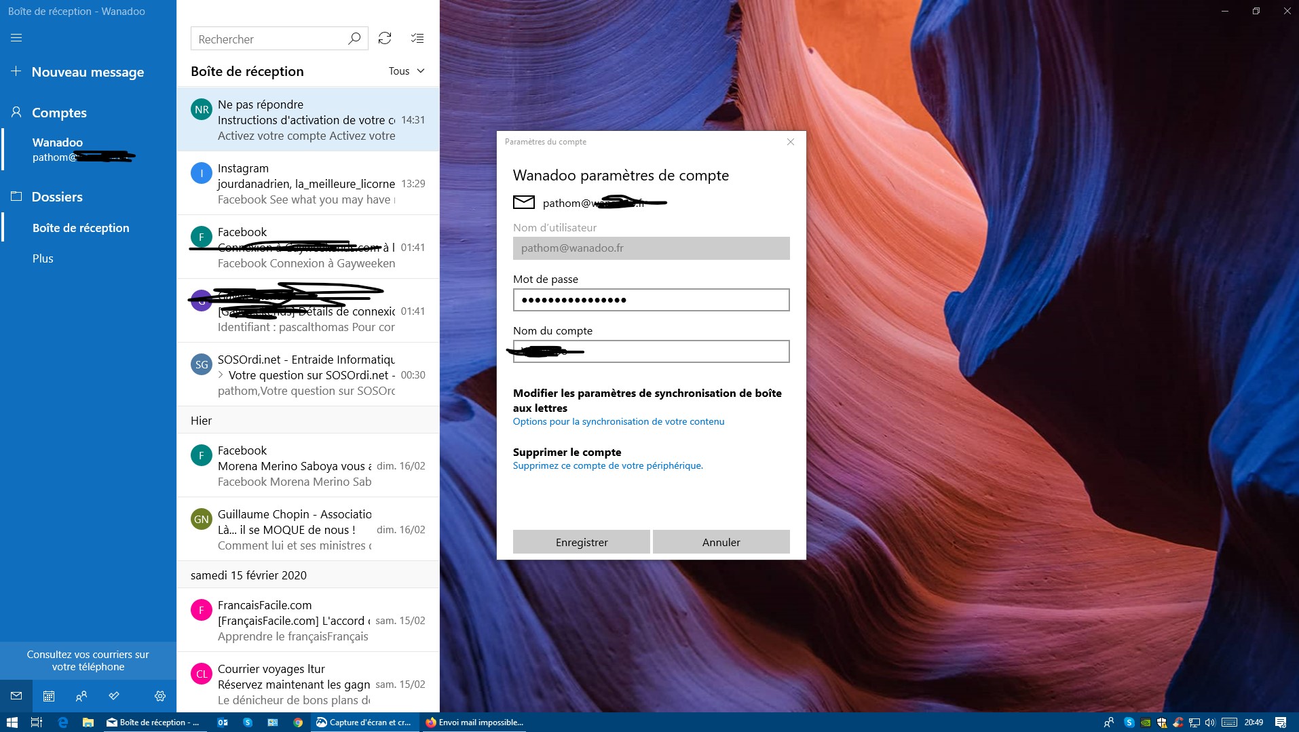
Task: Open Outlook from taskbar
Action: 223,723
